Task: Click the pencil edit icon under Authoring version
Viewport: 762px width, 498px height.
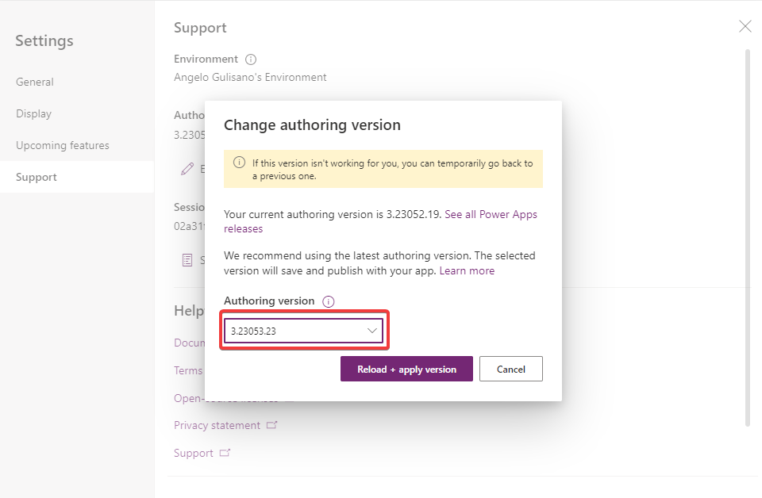Action: tap(187, 169)
